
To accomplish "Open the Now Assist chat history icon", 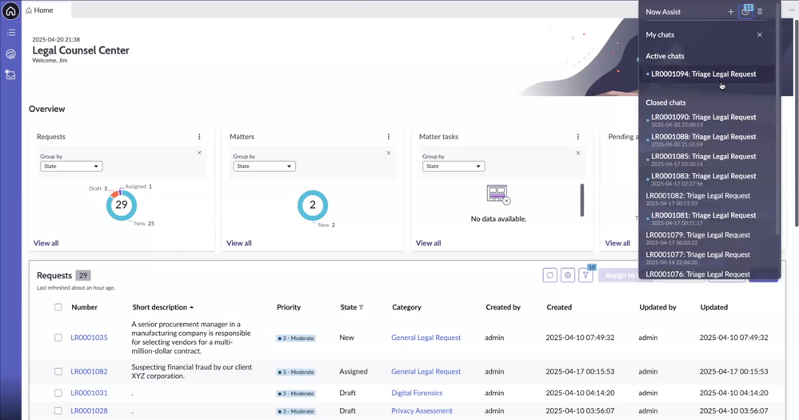I will pos(745,12).
